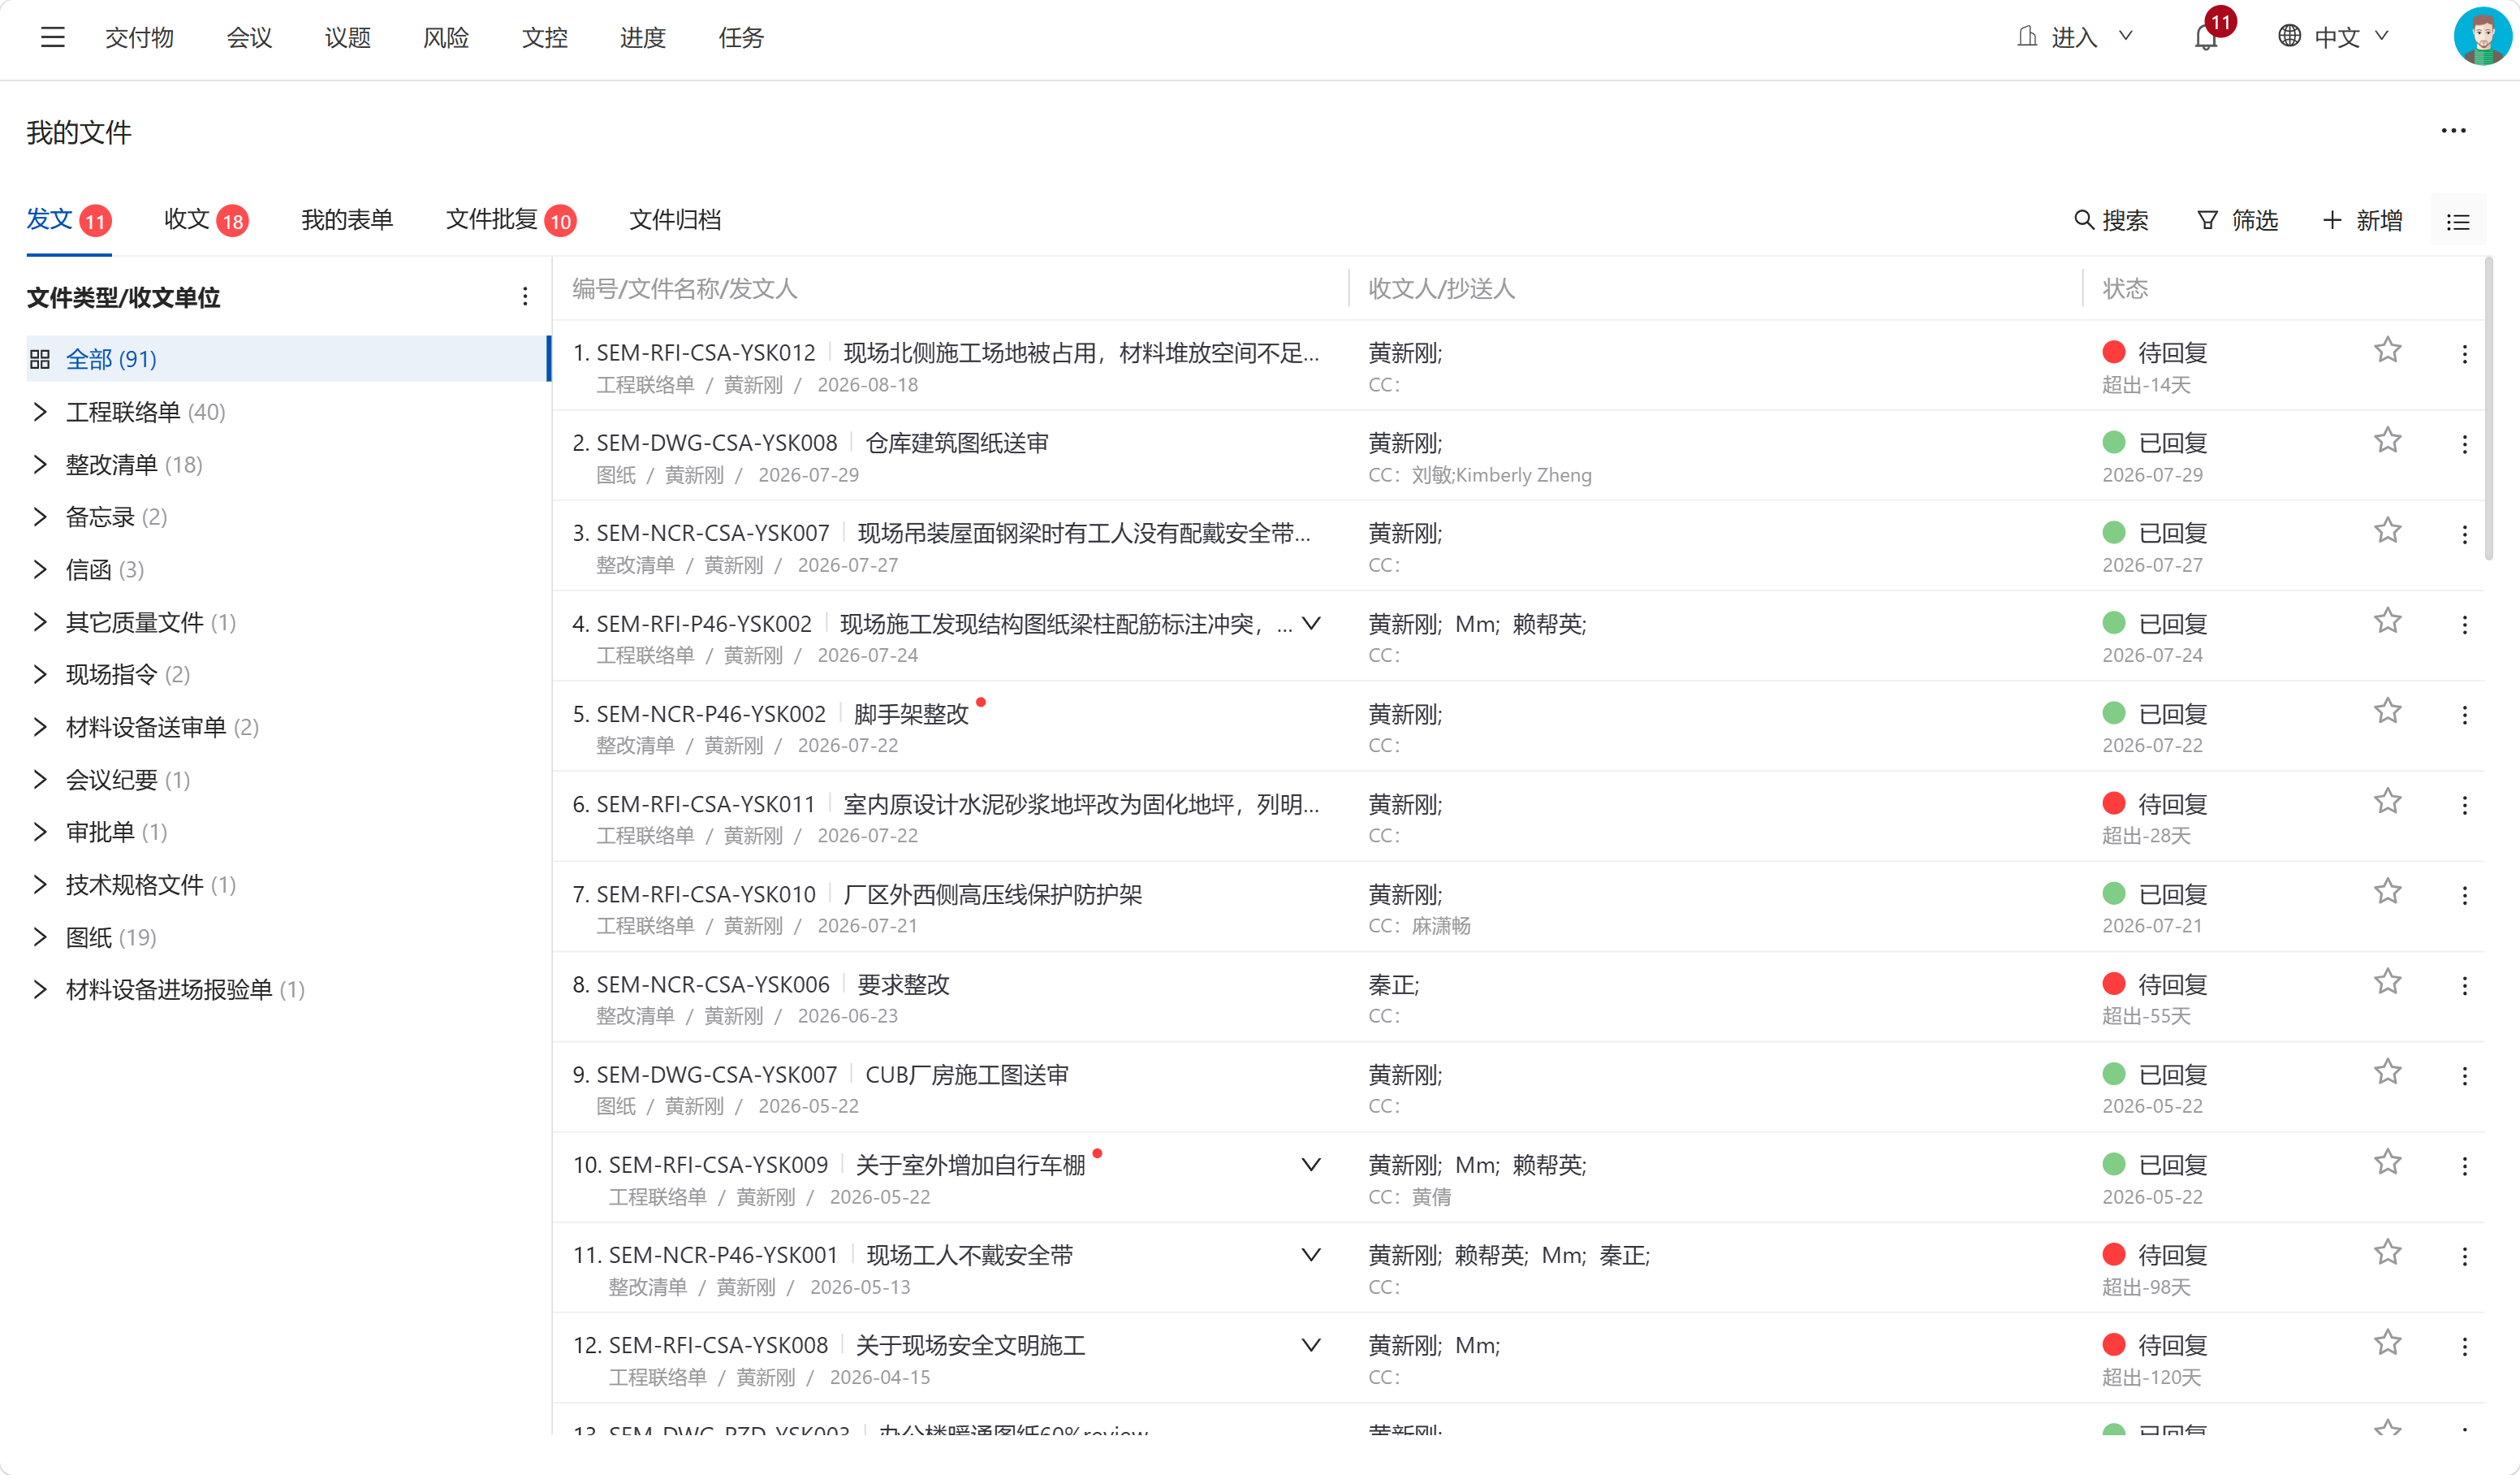The image size is (2520, 1475).
Task: Open row actions for SEM-RFI-CSA-YSK010
Action: click(x=2465, y=894)
